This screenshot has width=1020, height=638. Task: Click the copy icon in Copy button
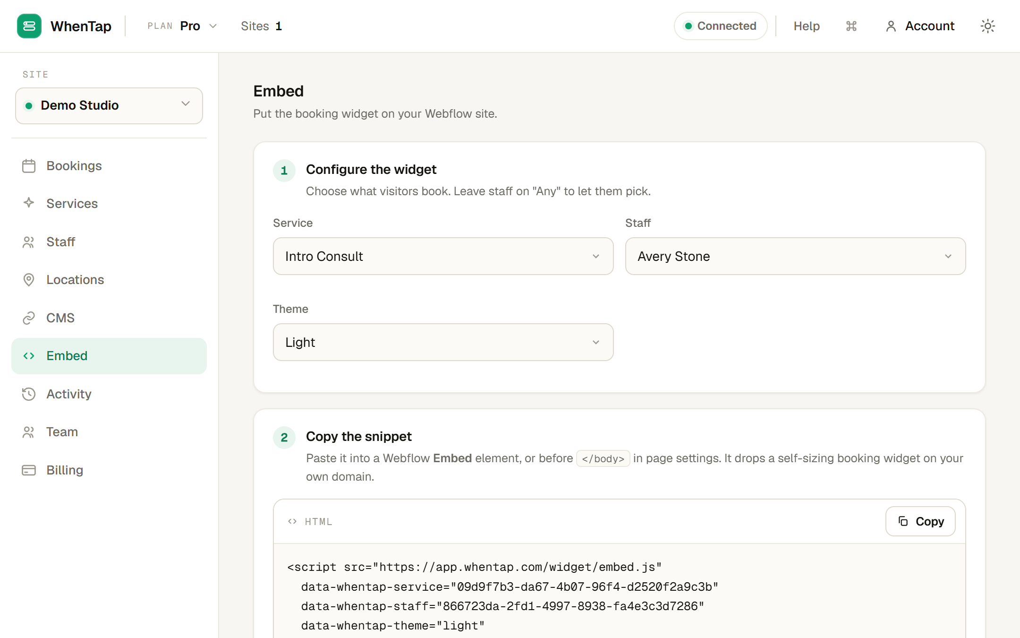pyautogui.click(x=903, y=521)
